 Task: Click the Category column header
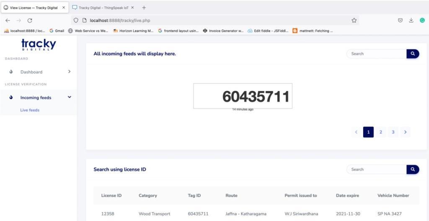(148, 196)
